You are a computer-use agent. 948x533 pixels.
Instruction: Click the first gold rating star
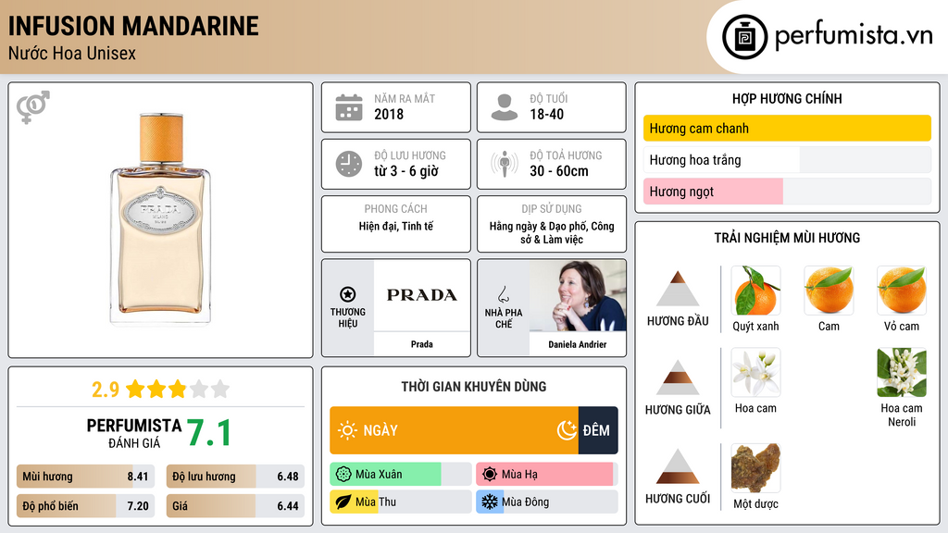(135, 389)
